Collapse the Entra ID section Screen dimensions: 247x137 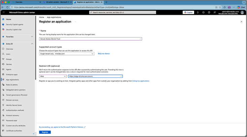click(x=32, y=44)
